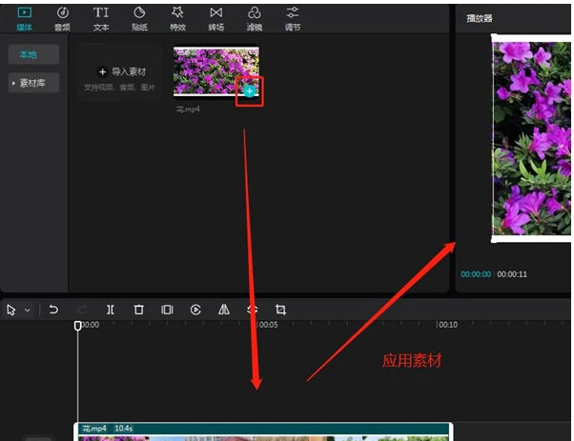Open the 音频 audio tab
This screenshot has height=441, width=574.
coord(62,19)
